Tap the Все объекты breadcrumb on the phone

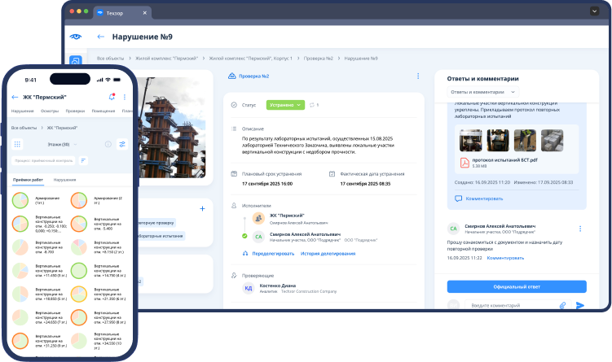tap(24, 128)
